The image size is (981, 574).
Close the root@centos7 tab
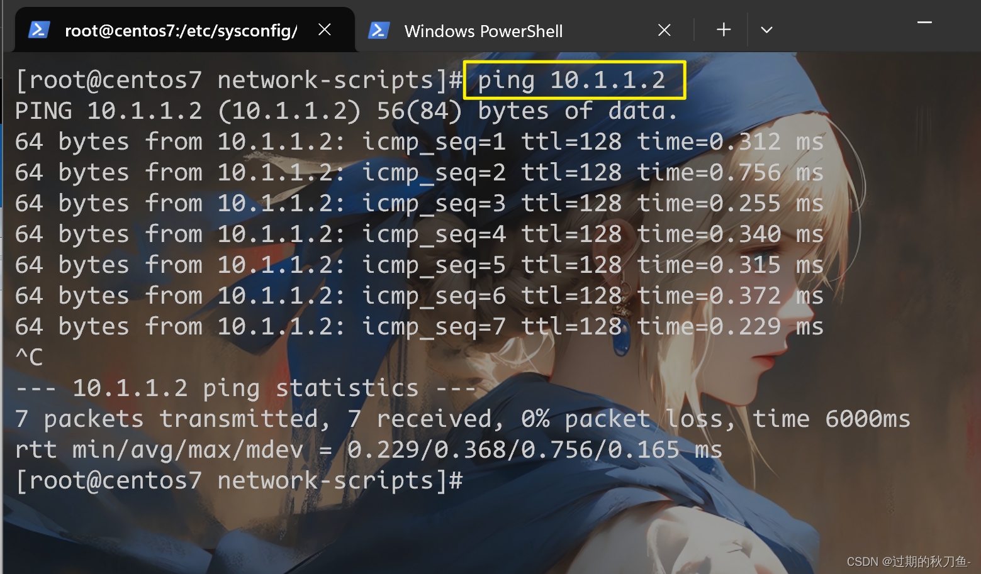(x=325, y=30)
